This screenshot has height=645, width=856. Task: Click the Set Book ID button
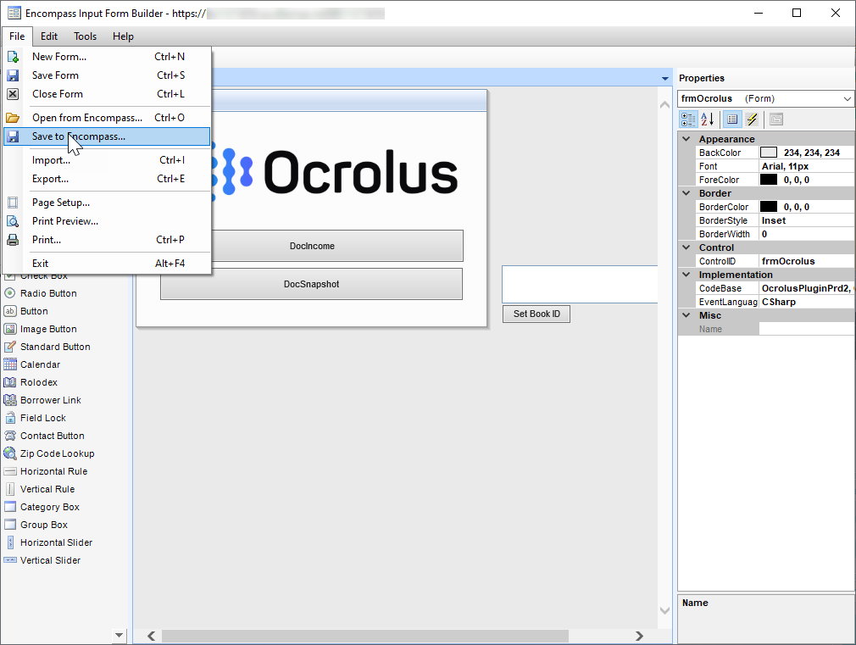tap(536, 314)
